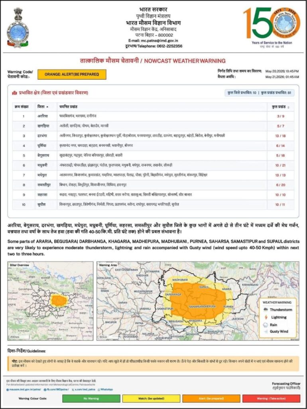Click the 13/13 block count value
The image size is (307, 409).
(x=280, y=175)
